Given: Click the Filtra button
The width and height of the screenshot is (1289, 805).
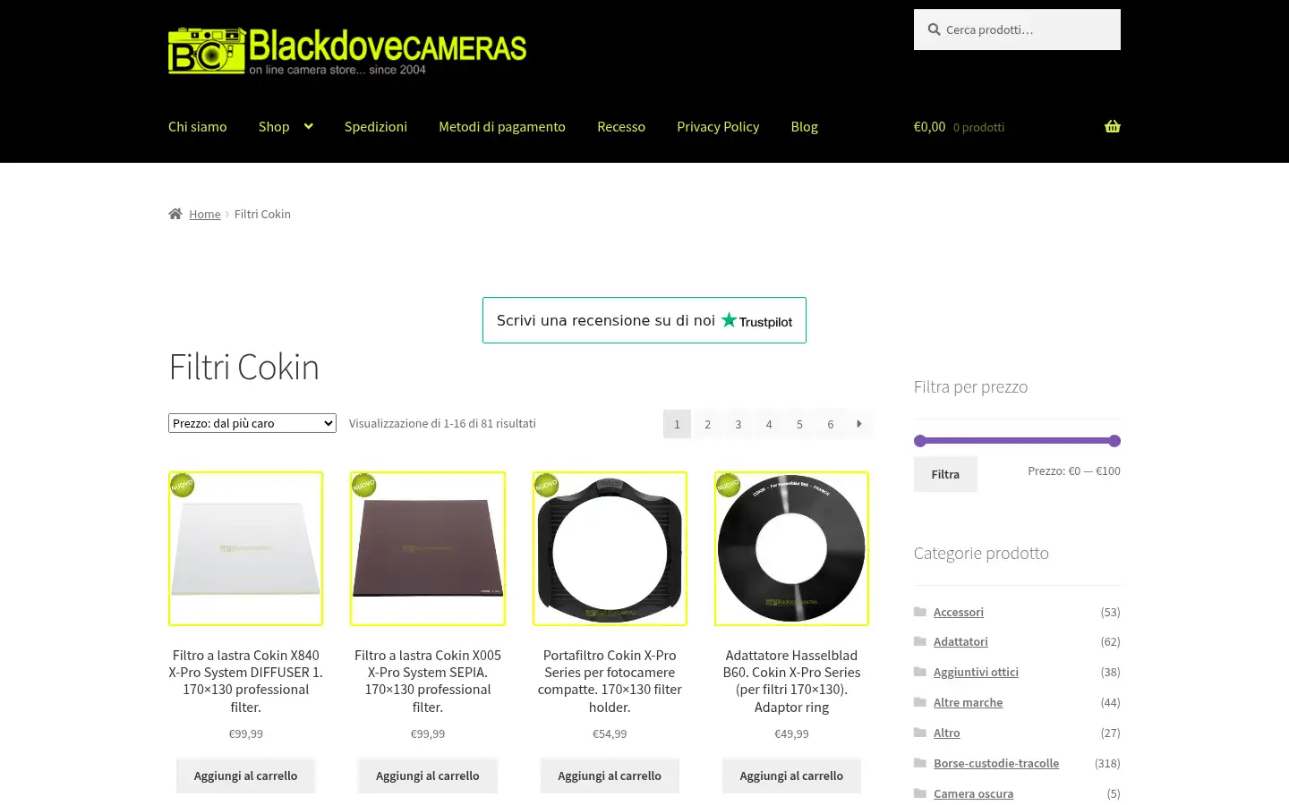Looking at the screenshot, I should coord(945,474).
